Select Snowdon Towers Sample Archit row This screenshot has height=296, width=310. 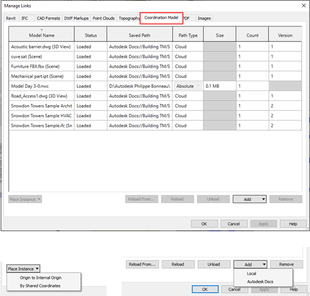tap(155, 106)
